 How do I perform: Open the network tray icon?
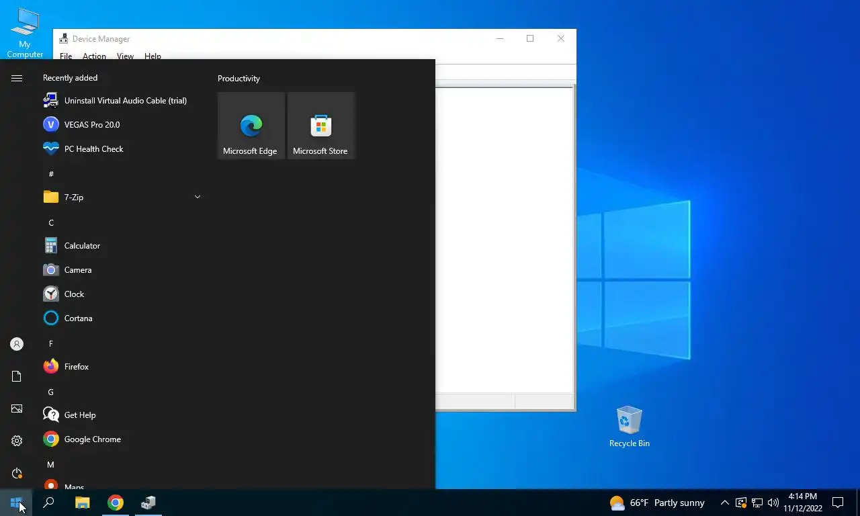click(x=757, y=503)
